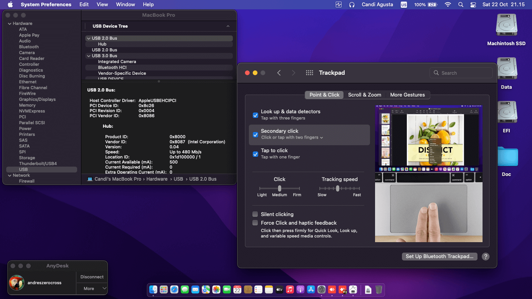
Task: Open the App Store from the Dock
Action: coord(311,290)
